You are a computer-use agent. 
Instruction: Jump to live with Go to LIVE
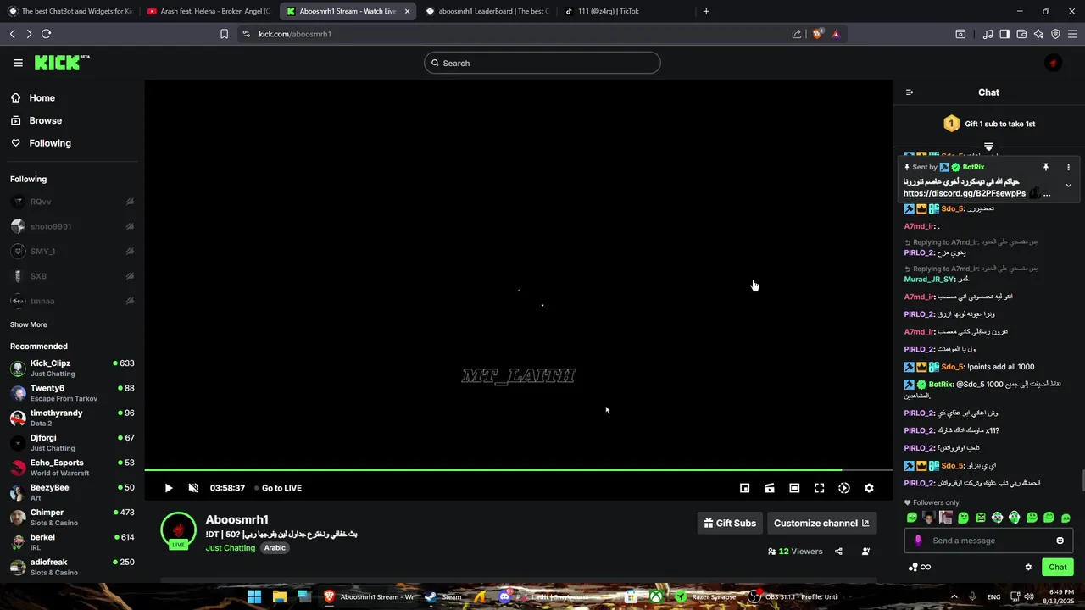278,488
